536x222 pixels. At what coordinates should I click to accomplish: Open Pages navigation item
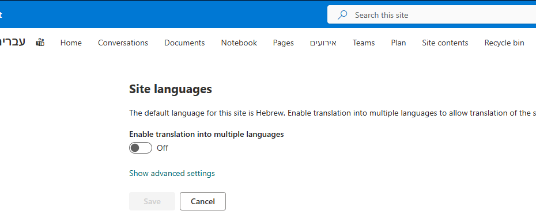pos(284,43)
